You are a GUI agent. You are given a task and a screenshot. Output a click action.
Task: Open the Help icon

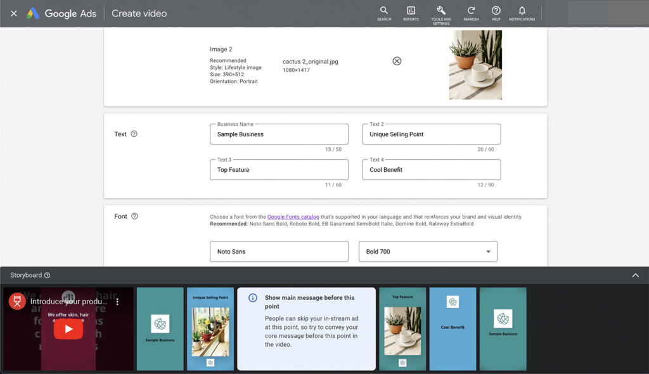tap(496, 13)
